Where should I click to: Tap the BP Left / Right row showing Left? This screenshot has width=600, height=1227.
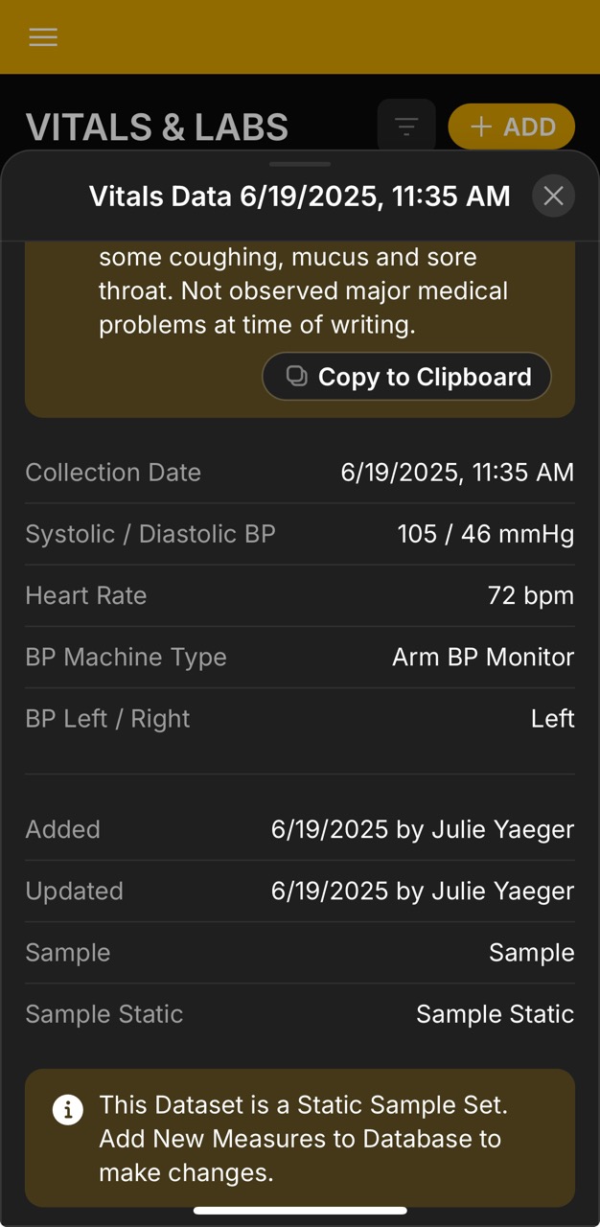pos(299,718)
